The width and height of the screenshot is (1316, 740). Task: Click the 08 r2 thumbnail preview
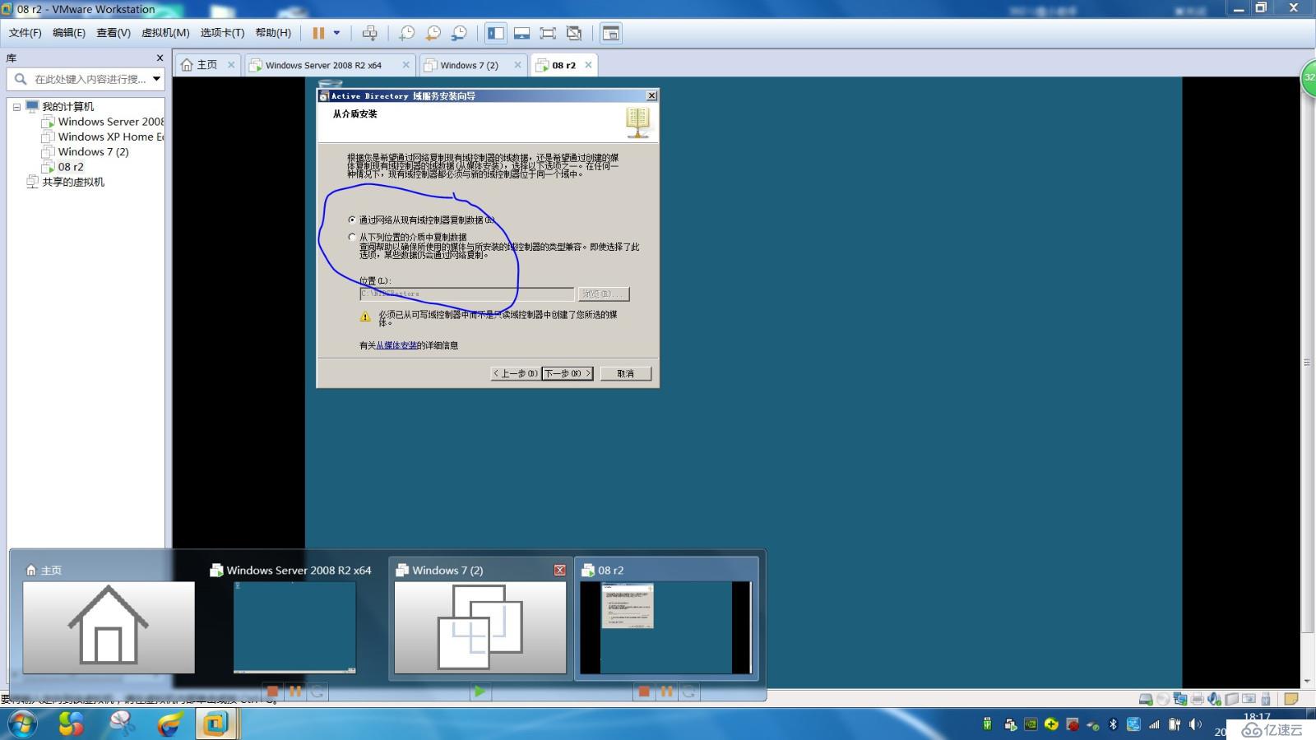(666, 627)
